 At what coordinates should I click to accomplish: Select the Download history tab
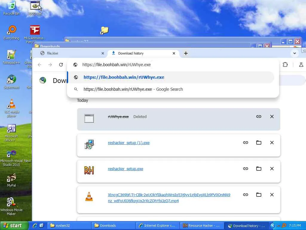[x=143, y=53]
